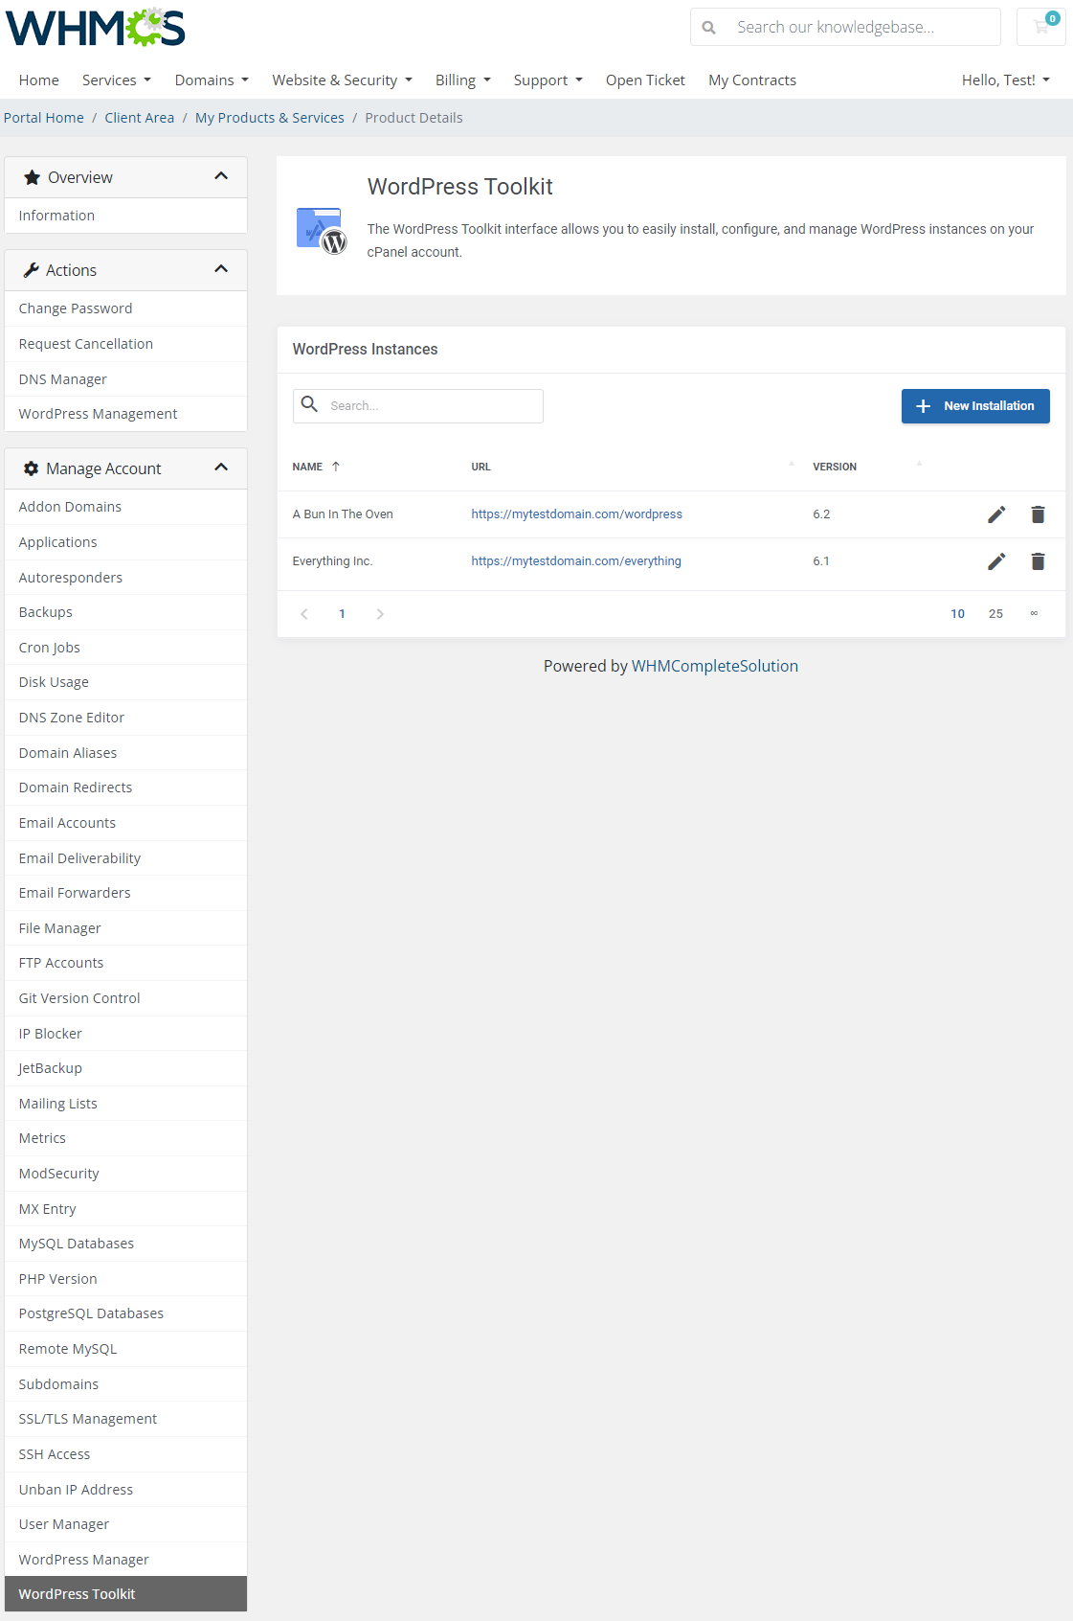Open the Services dropdown menu
Screen dimensions: 1073x1621
117,80
